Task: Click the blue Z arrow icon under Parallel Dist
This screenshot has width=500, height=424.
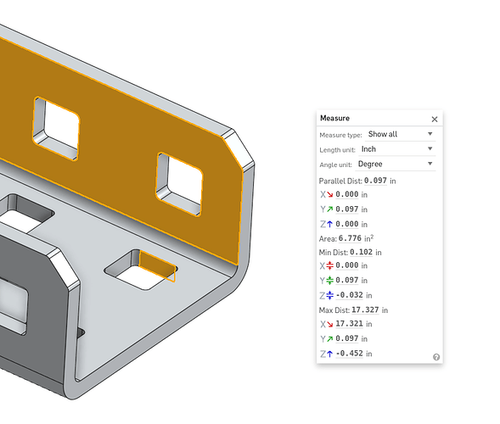Action: [x=329, y=224]
